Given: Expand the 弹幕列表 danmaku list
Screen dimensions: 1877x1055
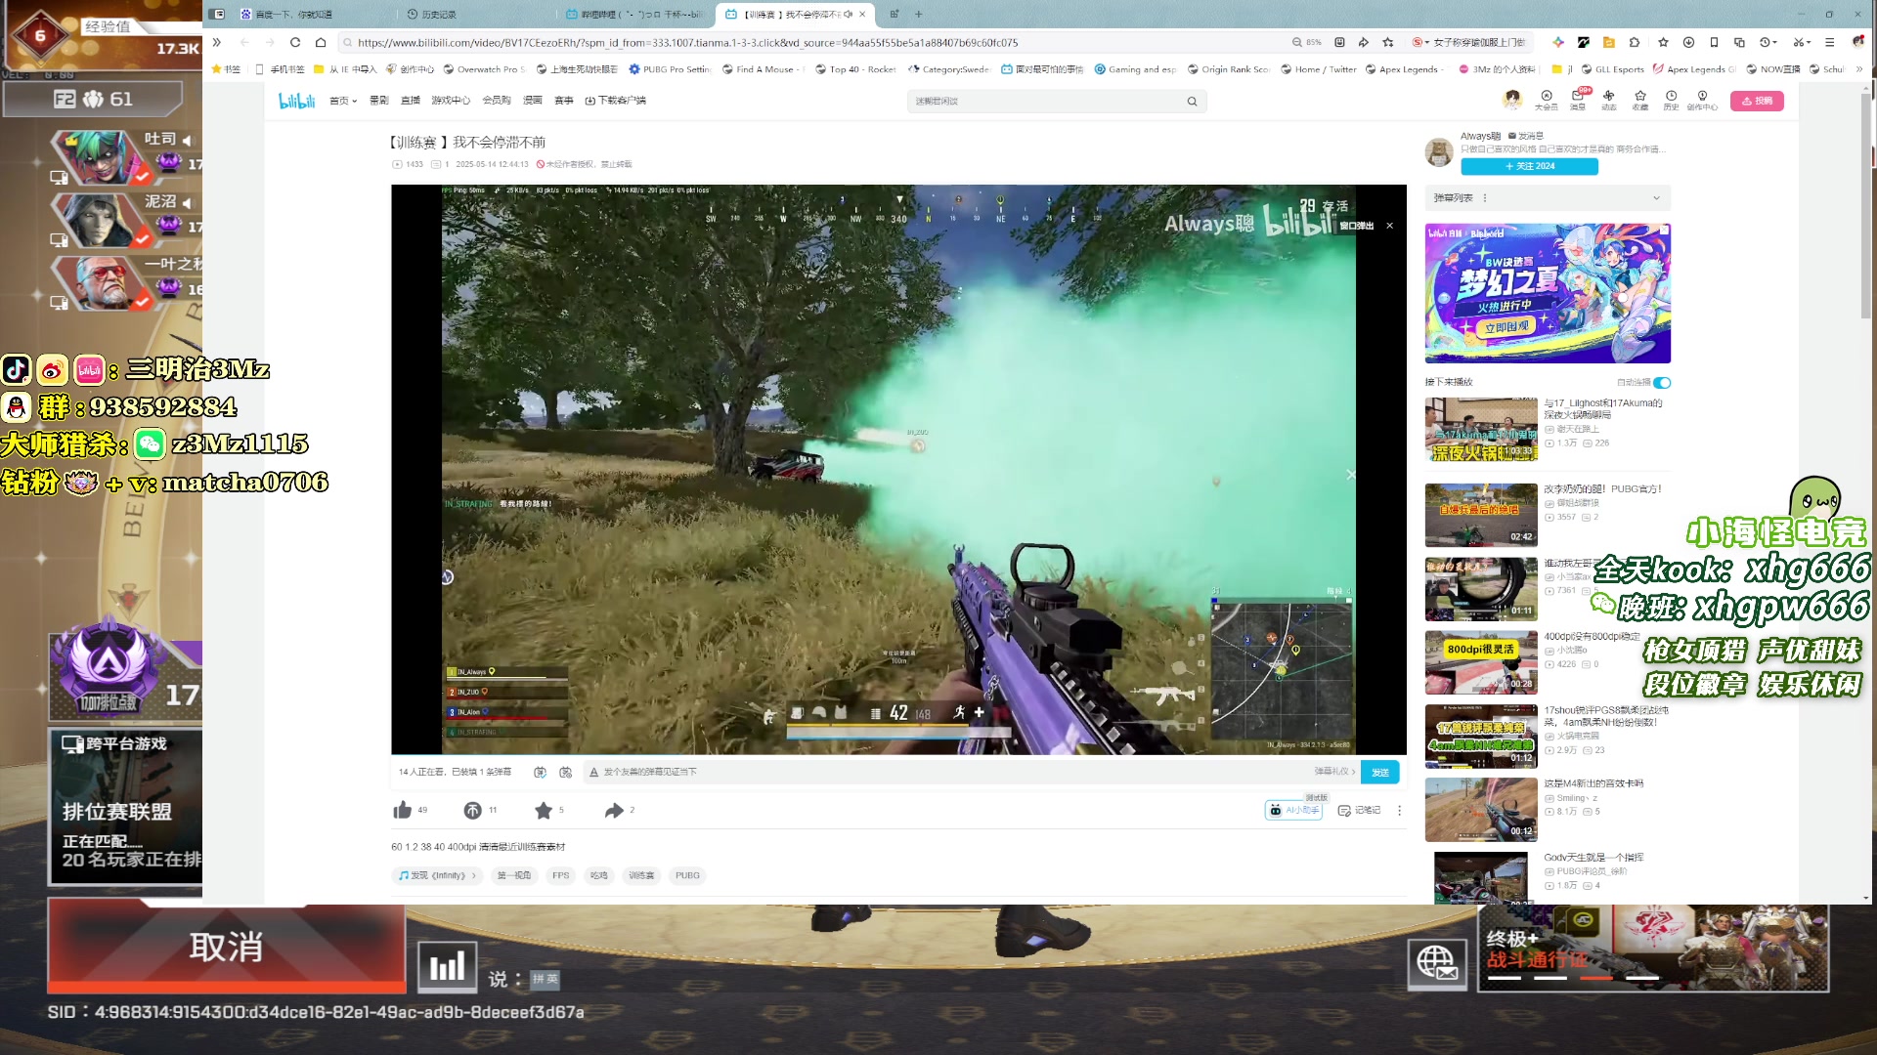Looking at the screenshot, I should tap(1656, 197).
